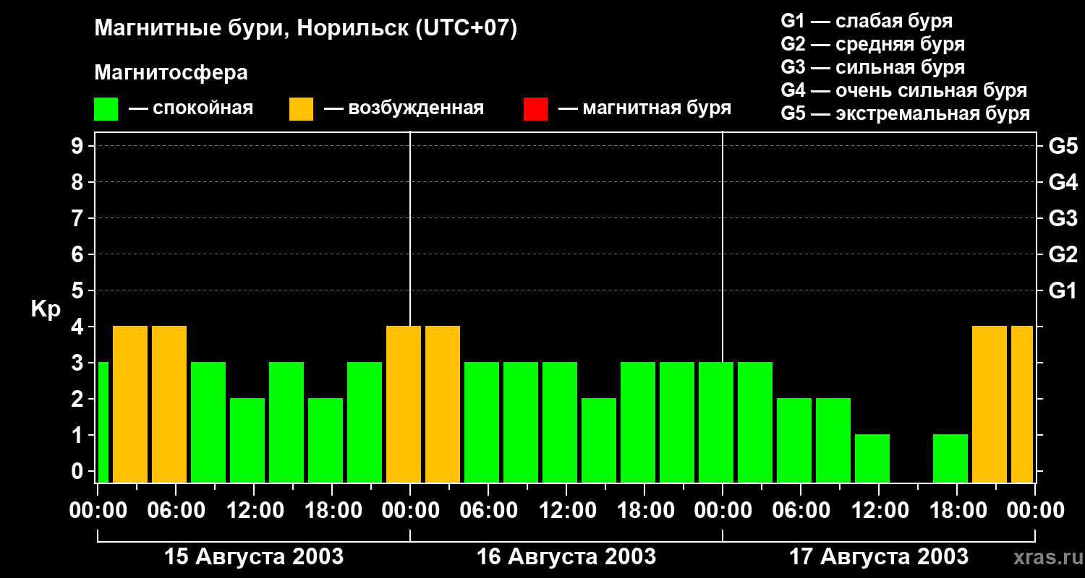The width and height of the screenshot is (1085, 578).
Task: Click the green 'спокойная' legend swatch
Action: [x=106, y=109]
